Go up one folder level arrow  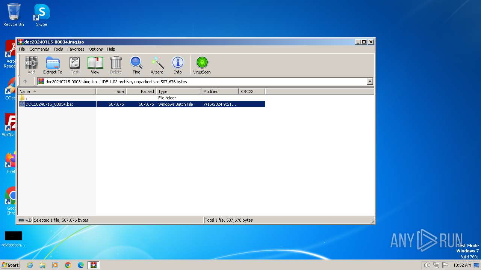click(x=25, y=81)
